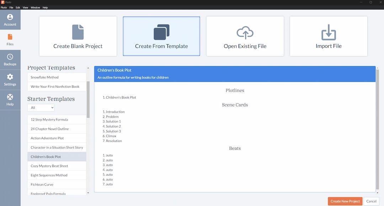Open Backups from the sidebar
The image size is (384, 206).
[10, 60]
